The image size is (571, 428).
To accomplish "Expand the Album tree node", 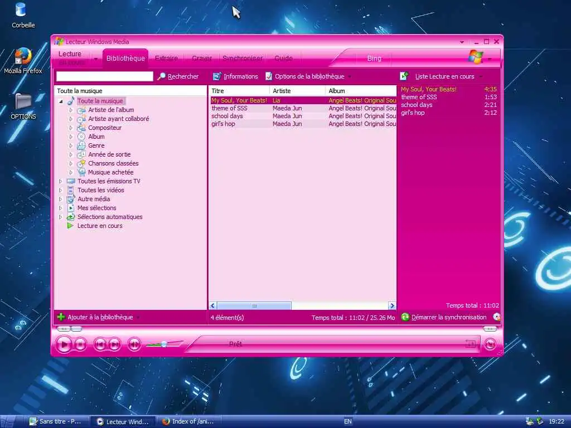I will [x=71, y=137].
